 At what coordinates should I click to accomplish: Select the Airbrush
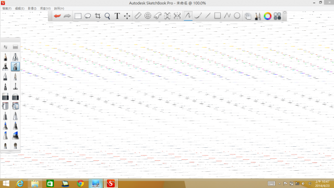pos(15,57)
